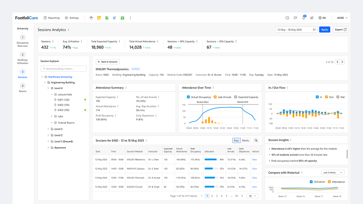Click the Search building / room field
Screen dimensions: 363x204
pos(64,69)
